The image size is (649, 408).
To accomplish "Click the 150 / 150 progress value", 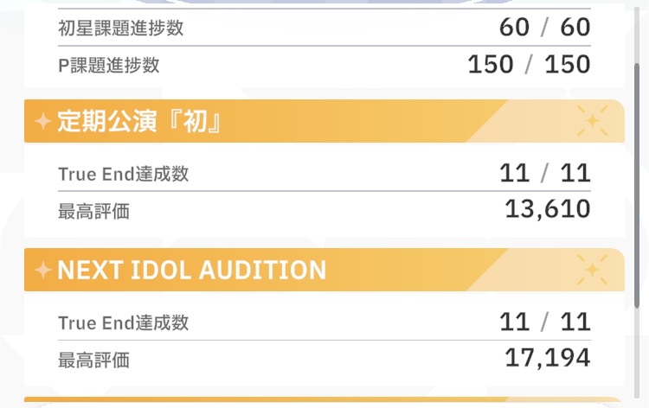I will tap(529, 65).
